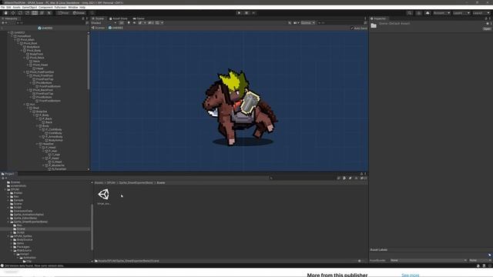
Task: Select the Rect Transform tool
Action: click(x=35, y=13)
